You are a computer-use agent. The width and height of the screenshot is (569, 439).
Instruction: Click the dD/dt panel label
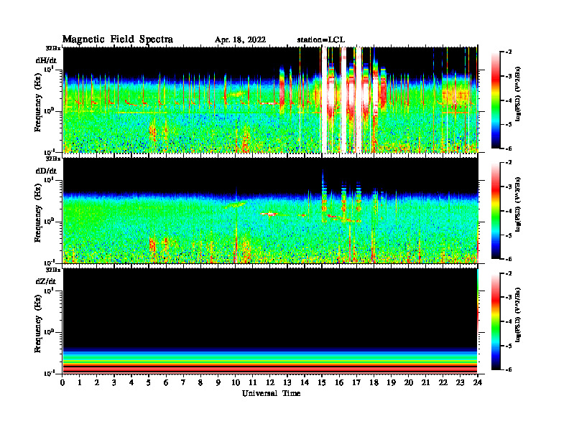pos(46,171)
